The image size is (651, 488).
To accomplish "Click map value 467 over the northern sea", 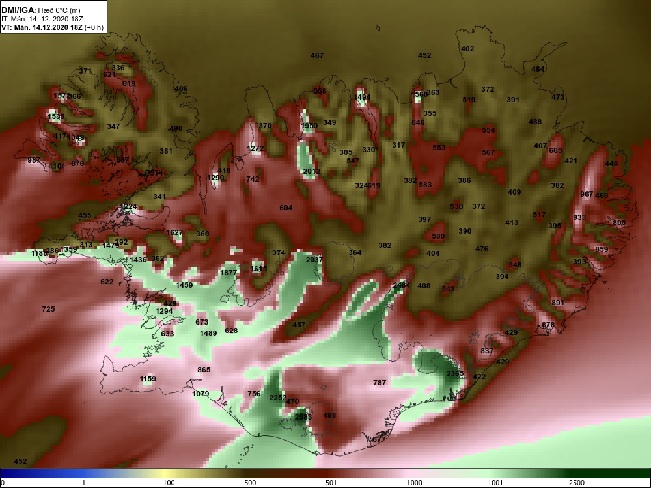I will pos(317,55).
